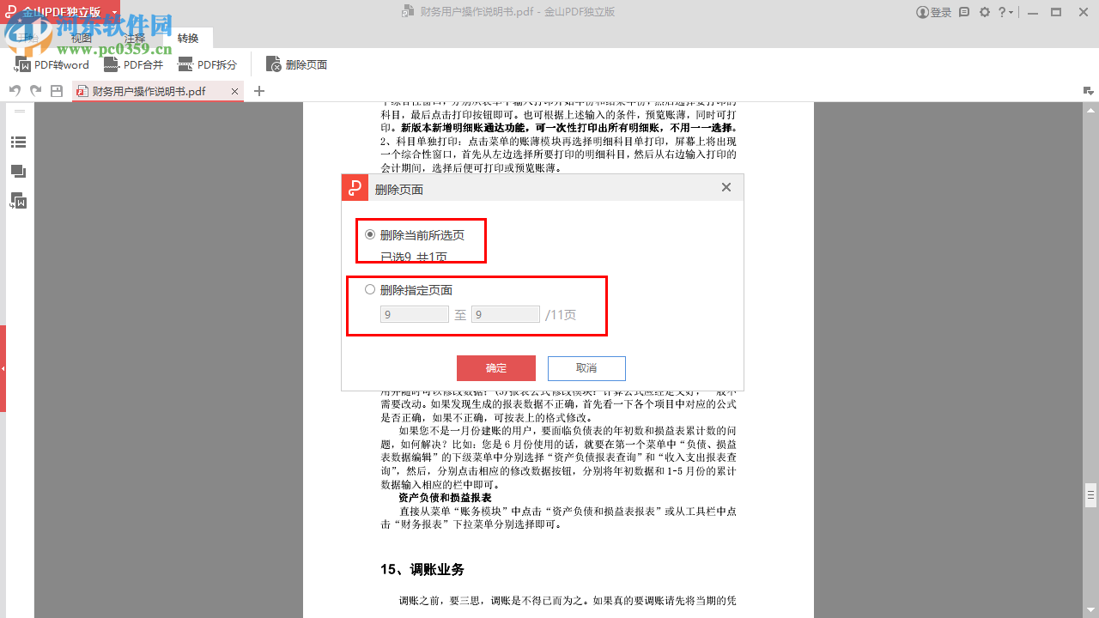Viewport: 1099px width, 618px height.
Task: Open the help dropdown arrow
Action: pyautogui.click(x=1010, y=12)
